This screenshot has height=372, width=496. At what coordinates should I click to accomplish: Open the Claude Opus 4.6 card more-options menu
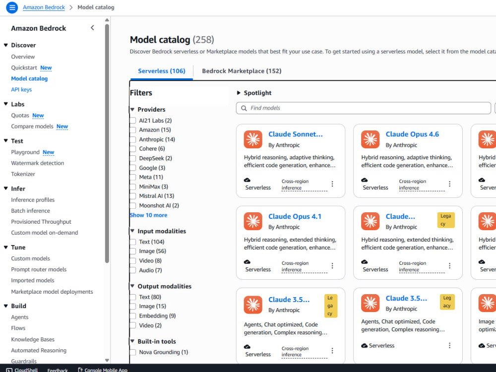tap(449, 184)
